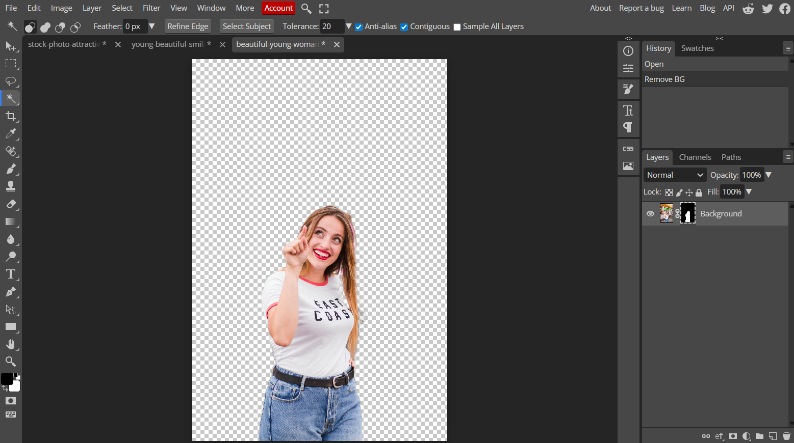Grab the Hand tool
This screenshot has width=794, height=443.
point(11,344)
